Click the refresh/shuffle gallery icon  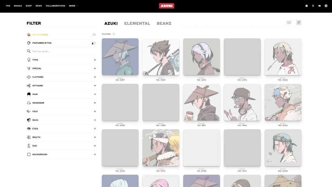(299, 22)
